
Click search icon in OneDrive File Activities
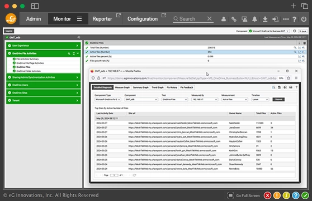click(69, 53)
